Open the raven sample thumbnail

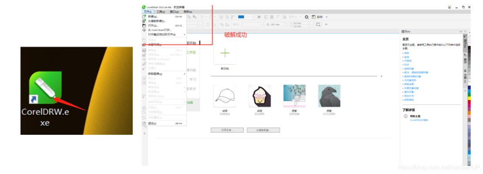(329, 96)
